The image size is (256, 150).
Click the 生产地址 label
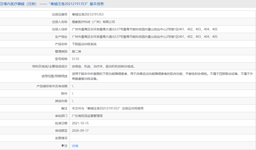[x=61, y=37]
